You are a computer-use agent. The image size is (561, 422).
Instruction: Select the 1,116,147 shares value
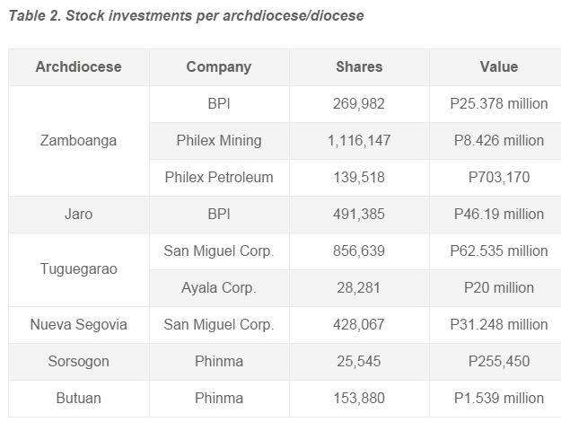click(x=359, y=141)
